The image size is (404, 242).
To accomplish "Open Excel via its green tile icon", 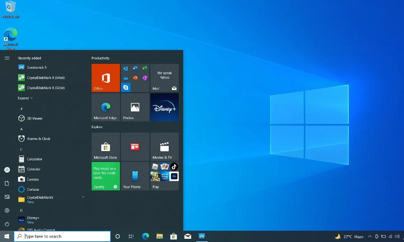I will tap(144, 68).
